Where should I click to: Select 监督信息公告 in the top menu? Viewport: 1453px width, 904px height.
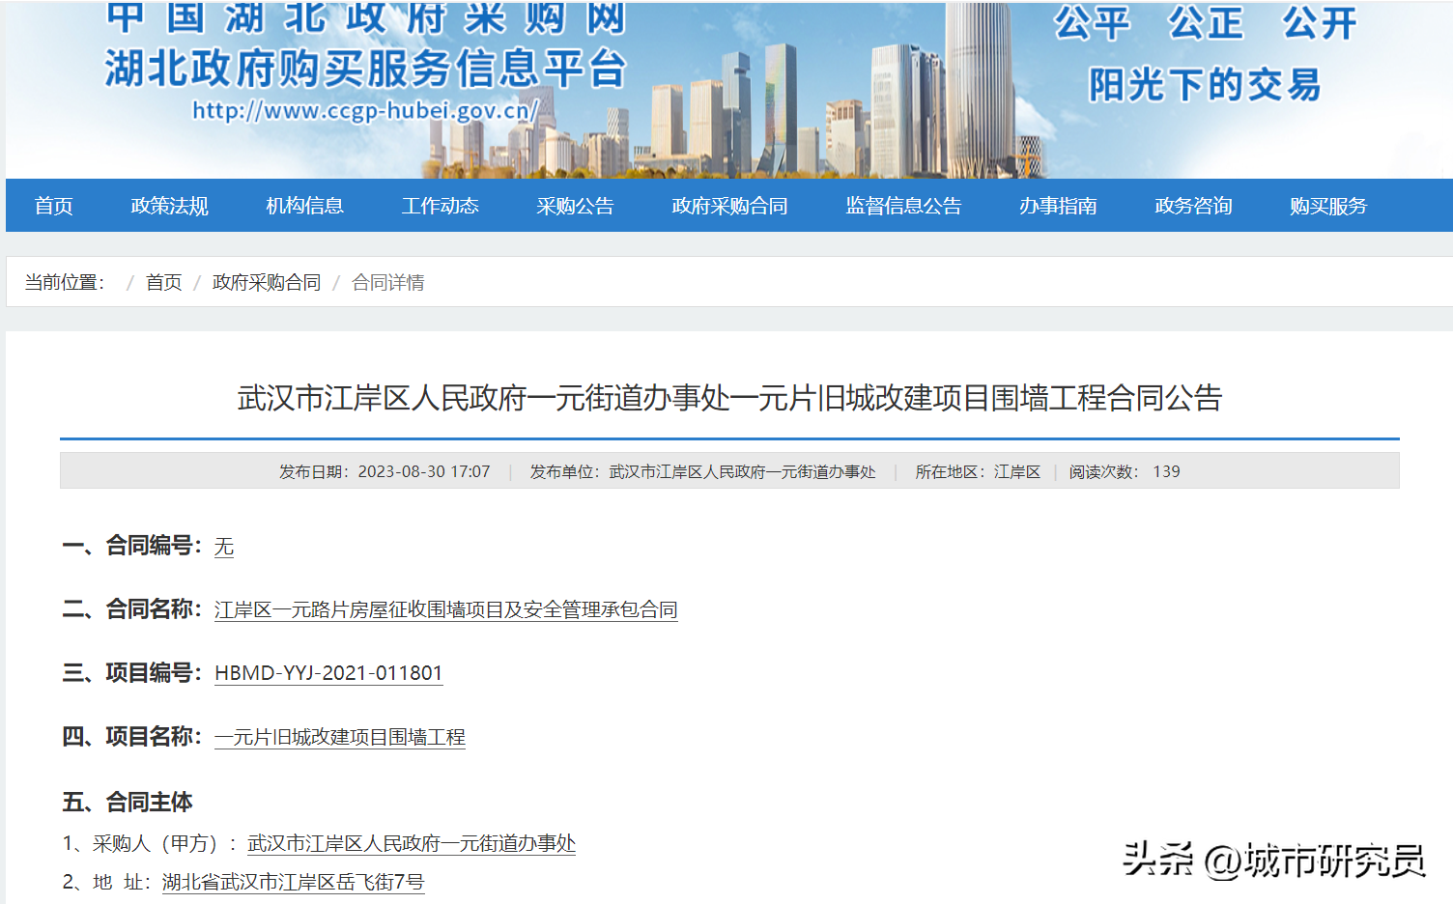(x=903, y=206)
